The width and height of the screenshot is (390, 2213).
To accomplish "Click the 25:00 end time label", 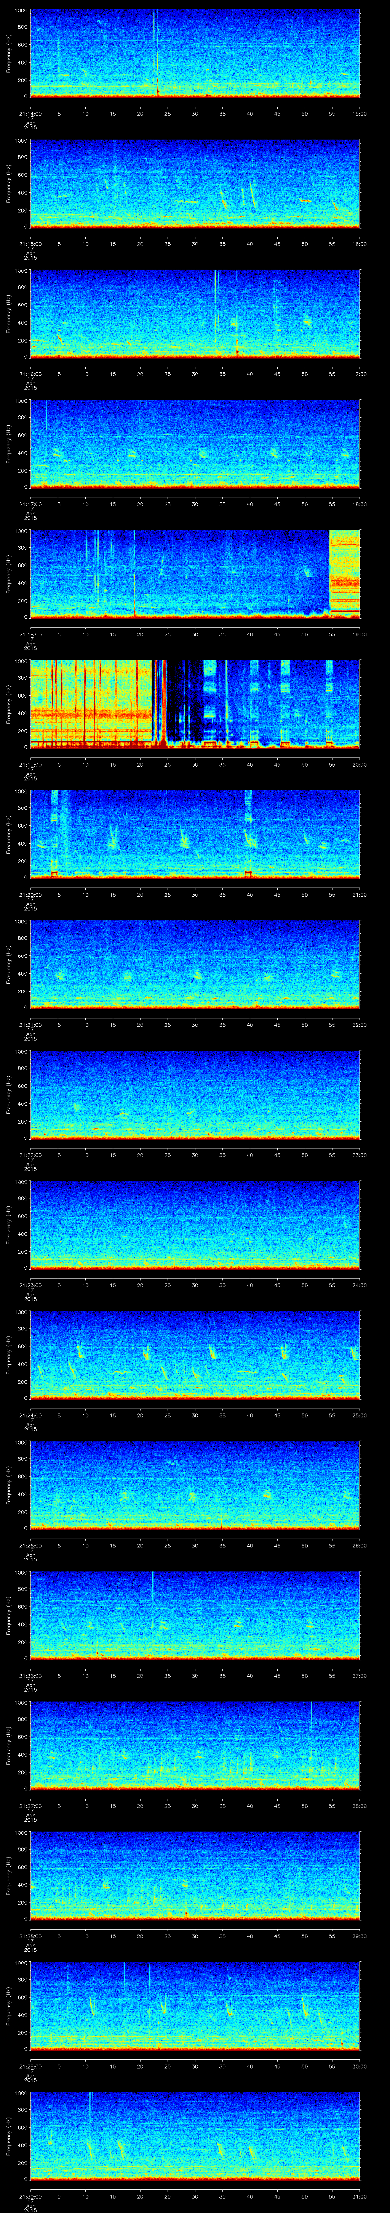I will tap(359, 1415).
